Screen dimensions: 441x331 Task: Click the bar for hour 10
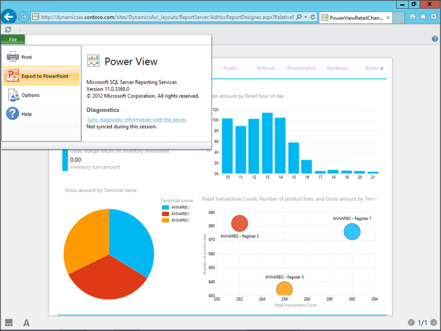[x=227, y=146]
